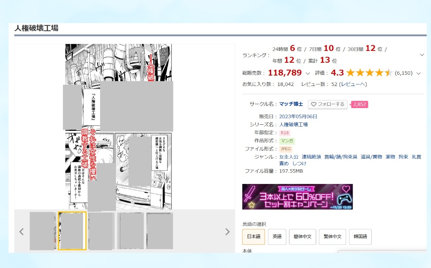Image resolution: width=431 pixels, height=268 pixels.
Task: Click the previous arrow in thumbnail carousel
Action: tap(22, 232)
